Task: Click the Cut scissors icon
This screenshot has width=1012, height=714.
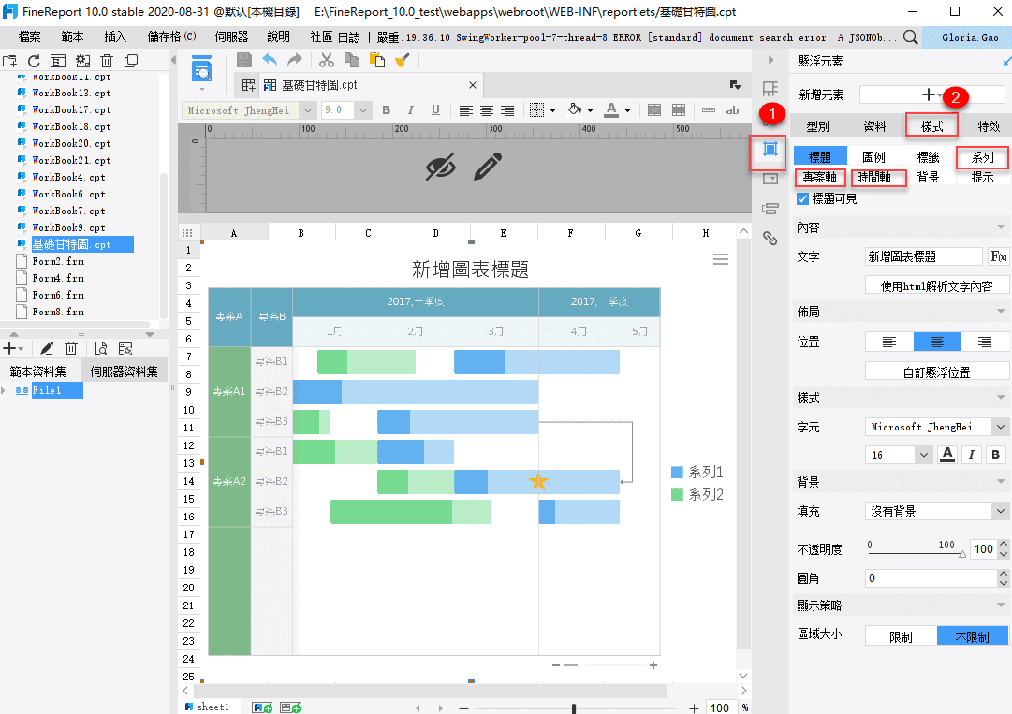Action: click(327, 61)
